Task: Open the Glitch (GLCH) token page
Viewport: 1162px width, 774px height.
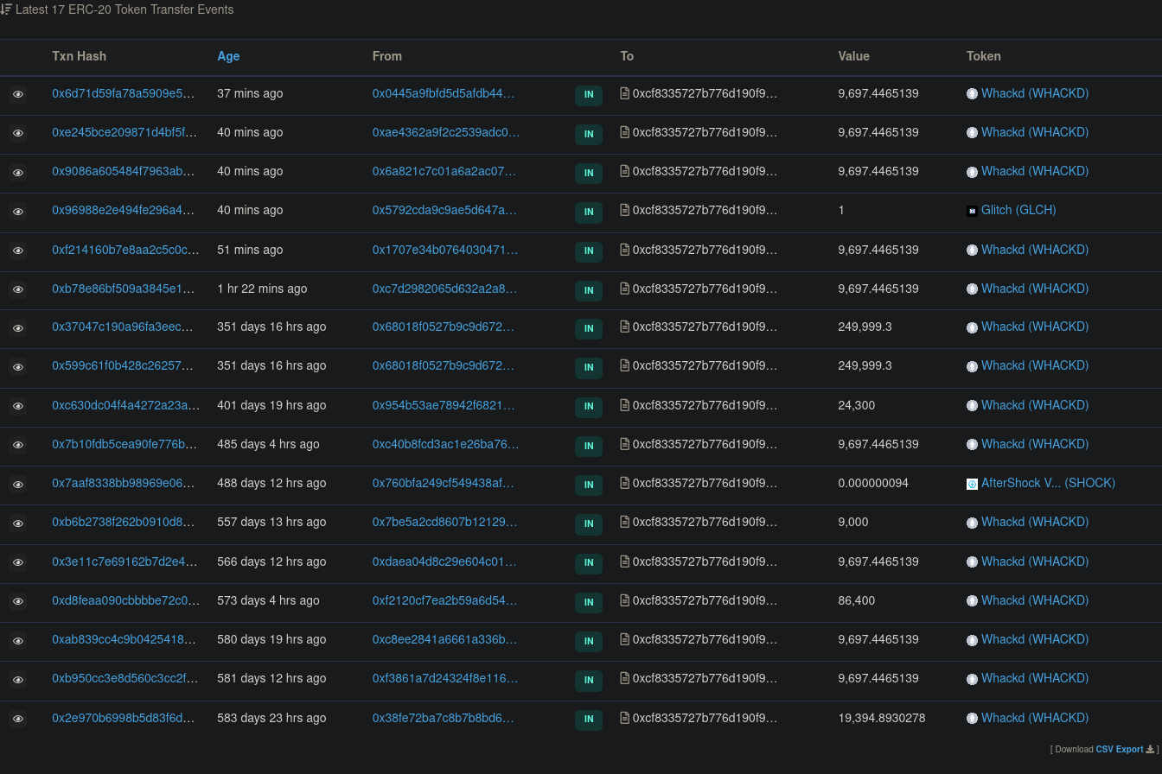Action: (1018, 210)
